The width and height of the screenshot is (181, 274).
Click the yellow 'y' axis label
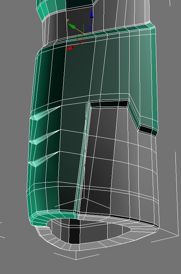[x=68, y=20]
